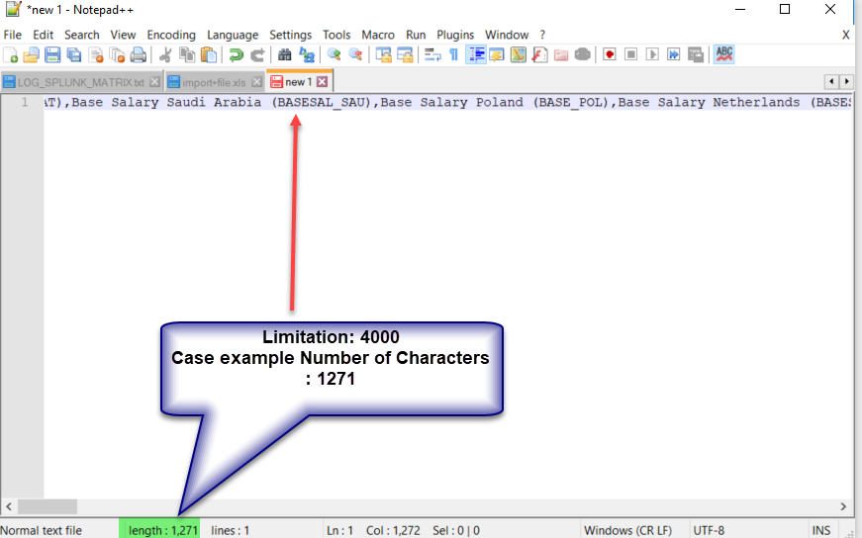Open a file using Open folder icon
The width and height of the screenshot is (862, 538).
click(31, 55)
